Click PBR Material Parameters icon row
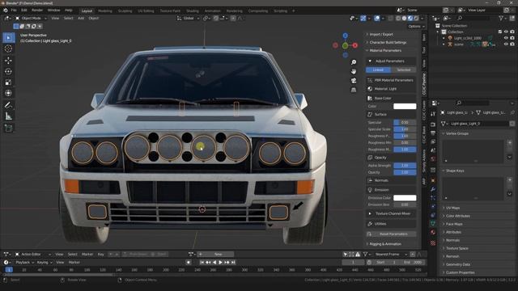This screenshot has width=518, height=291. [391, 80]
